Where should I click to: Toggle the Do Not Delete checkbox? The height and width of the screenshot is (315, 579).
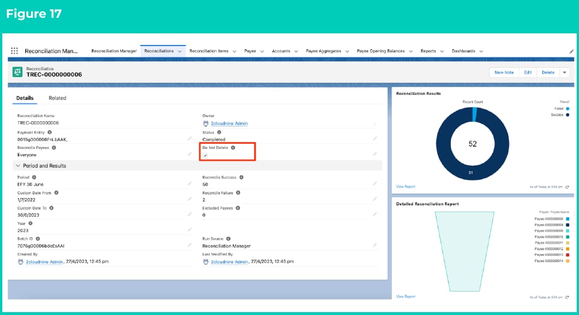tap(205, 156)
